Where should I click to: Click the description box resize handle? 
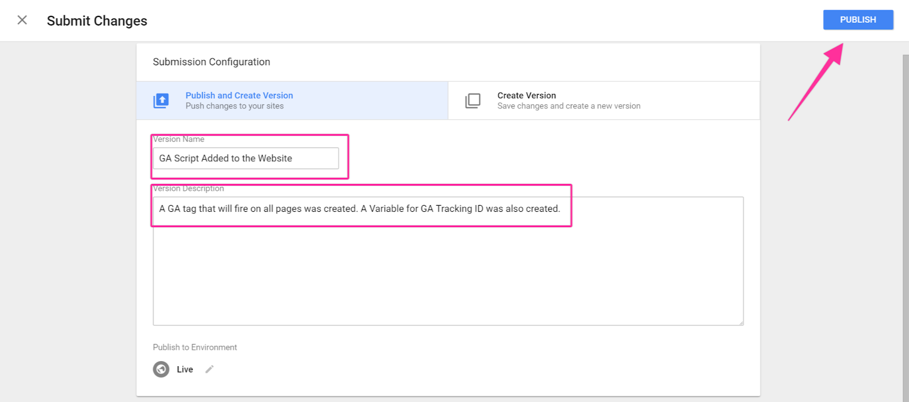[740, 323]
